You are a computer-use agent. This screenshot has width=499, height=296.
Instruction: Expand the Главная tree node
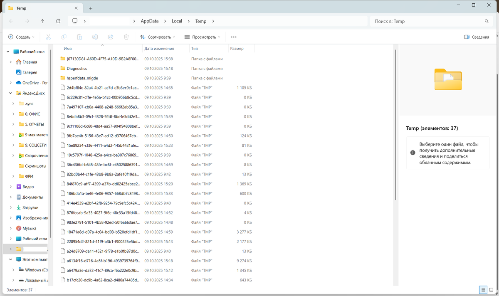point(11,62)
